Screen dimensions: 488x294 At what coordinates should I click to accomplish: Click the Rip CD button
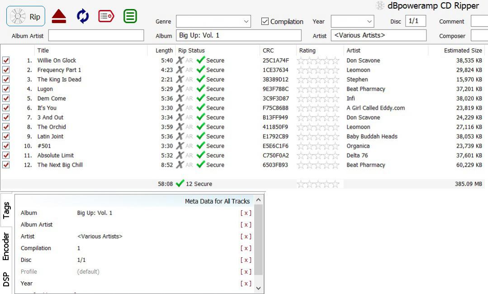(x=26, y=17)
